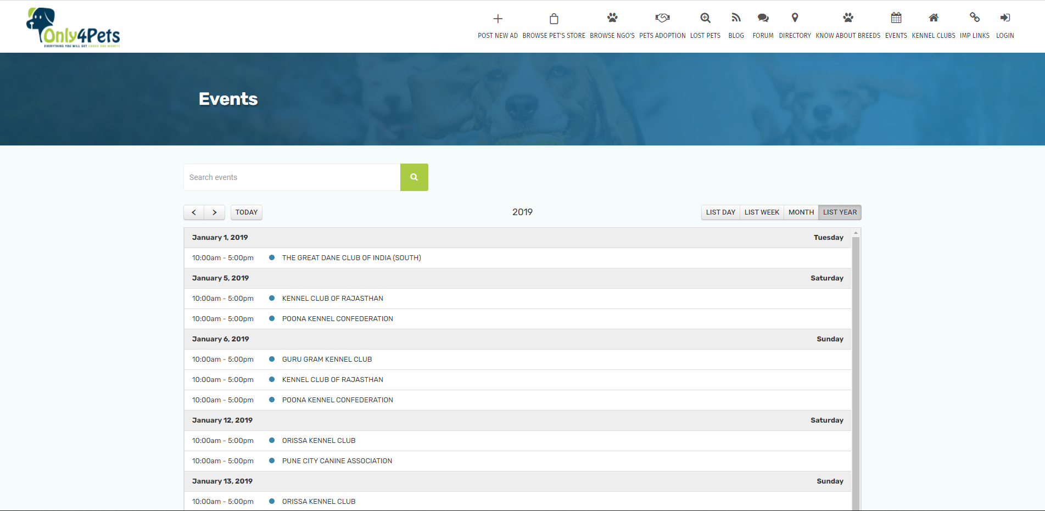Open January 5 POONA KENNEL CONFEDERATION event
The height and width of the screenshot is (511, 1045).
(338, 319)
